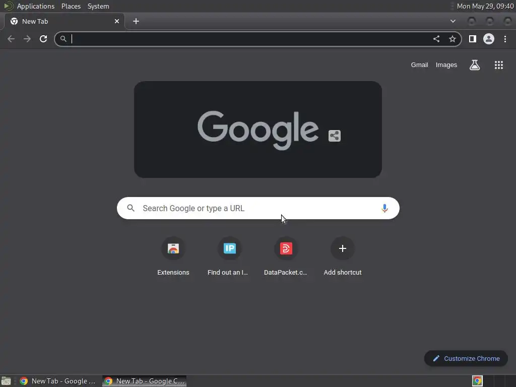516x387 pixels.
Task: Select the New Tab tab
Action: coord(64,21)
